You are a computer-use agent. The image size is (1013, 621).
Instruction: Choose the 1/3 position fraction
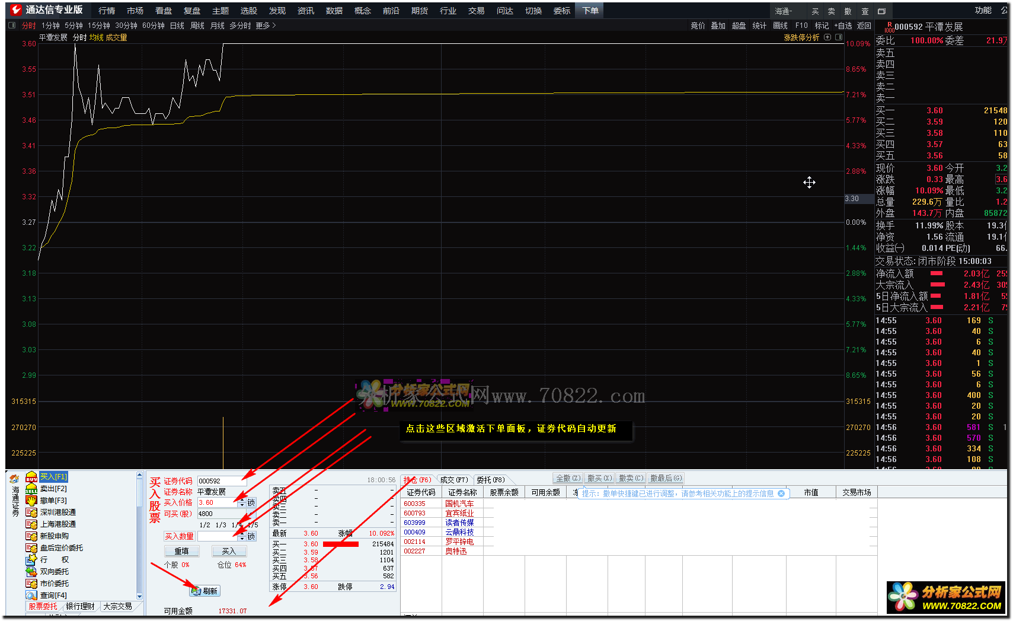[x=221, y=525]
